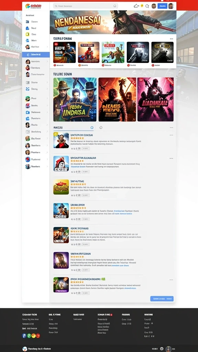Open the three-dot menu above the five game tiles
The image size is (198, 352).
pyautogui.click(x=172, y=38)
